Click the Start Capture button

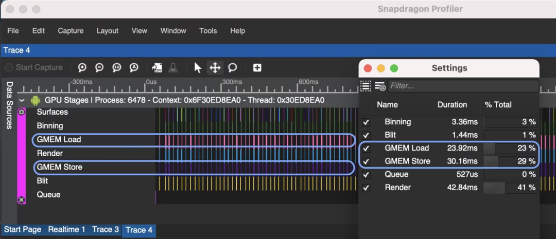click(x=33, y=67)
